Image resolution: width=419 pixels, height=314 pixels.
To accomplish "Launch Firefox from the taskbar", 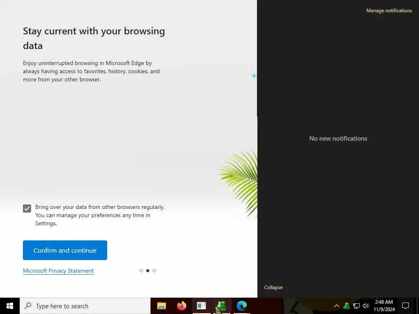I will 182,306.
